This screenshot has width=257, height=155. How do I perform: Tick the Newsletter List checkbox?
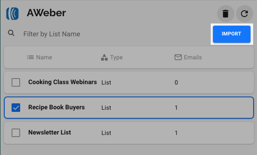click(16, 133)
